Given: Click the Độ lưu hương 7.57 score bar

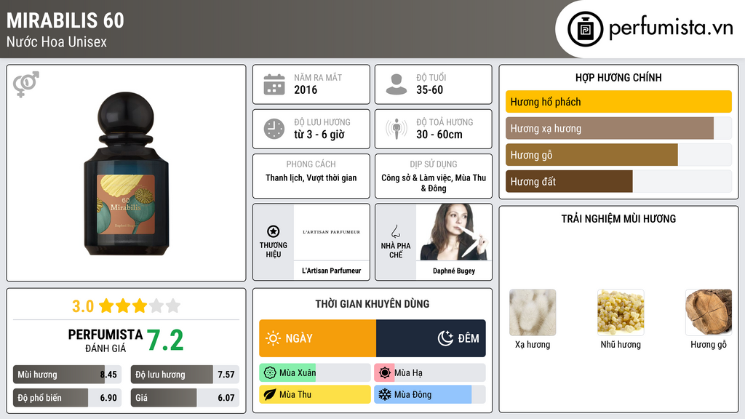Looking at the screenshot, I should point(185,375).
